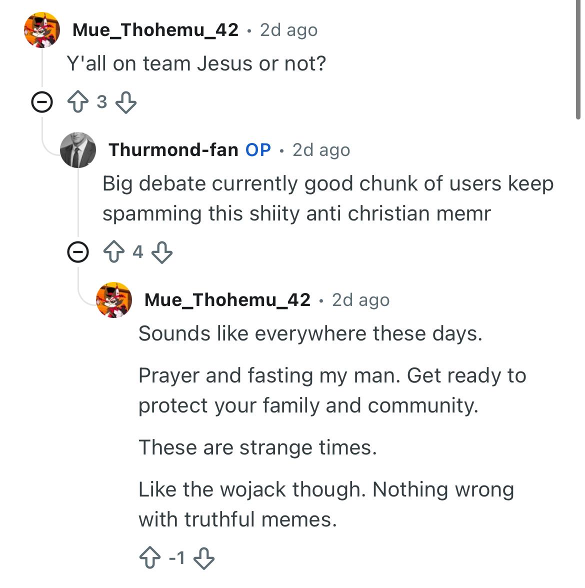Upvote Thurmond-fan's "Big debate" reply
The height and width of the screenshot is (588, 585).
[x=113, y=252]
